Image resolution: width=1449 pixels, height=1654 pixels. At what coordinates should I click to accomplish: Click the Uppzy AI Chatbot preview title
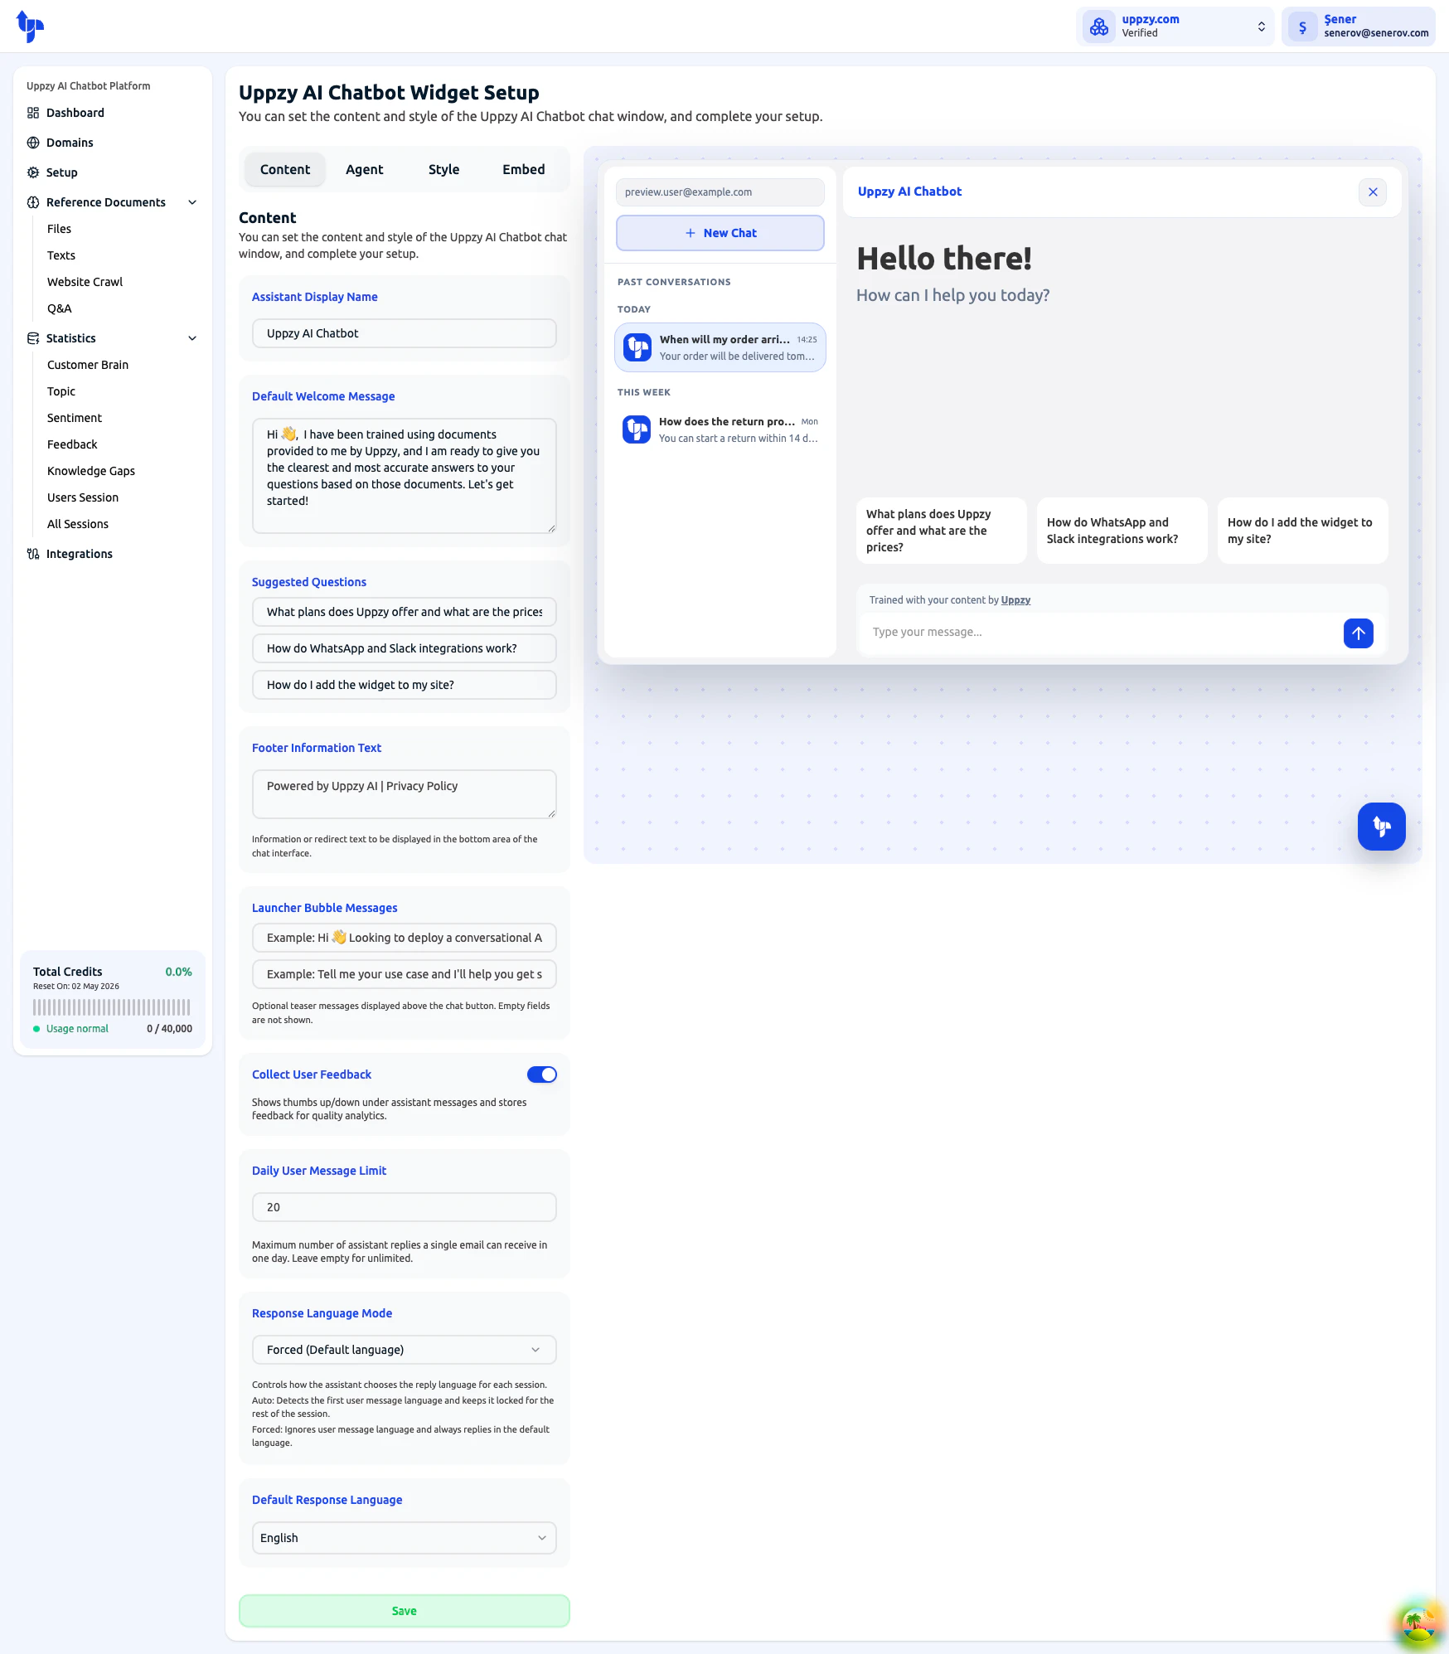(909, 192)
